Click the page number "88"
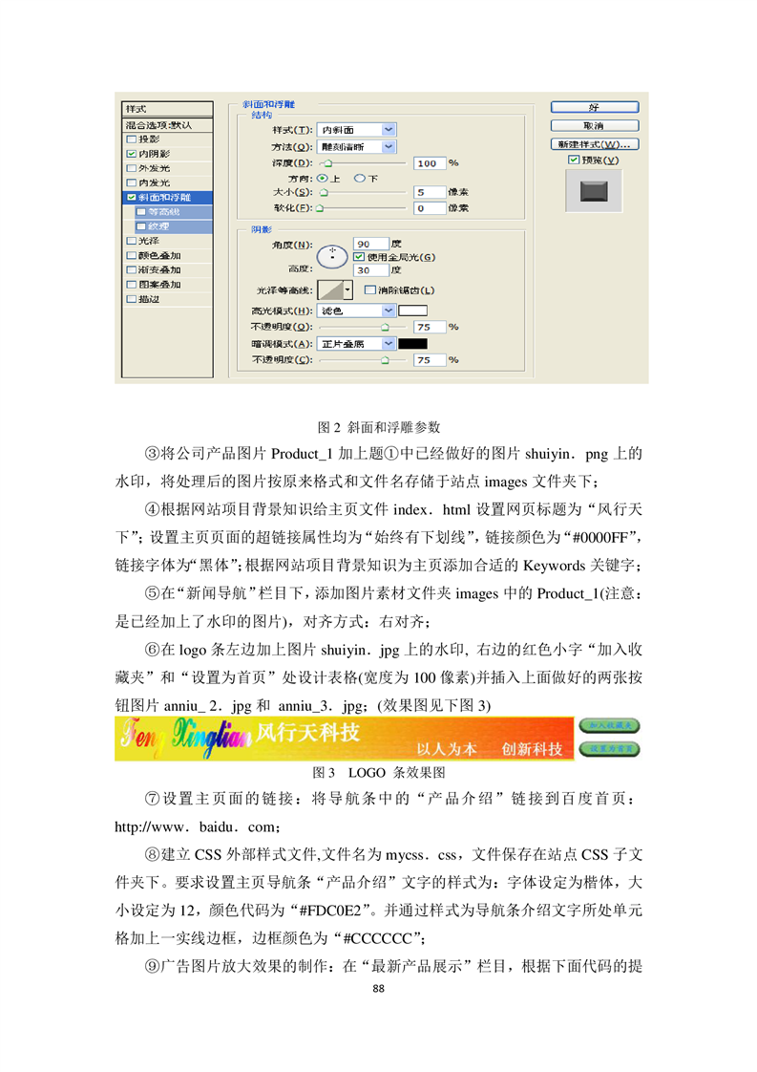The width and height of the screenshot is (757, 1072). point(378,989)
